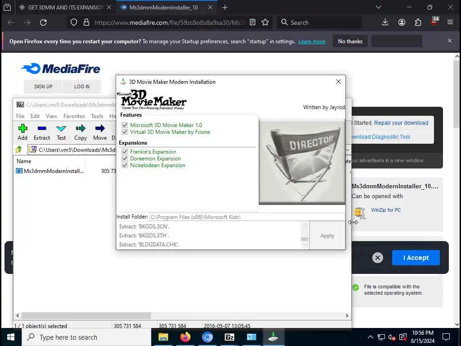Toggle Doraemon Expansion checkbox
The image size is (461, 346).
pyautogui.click(x=125, y=158)
